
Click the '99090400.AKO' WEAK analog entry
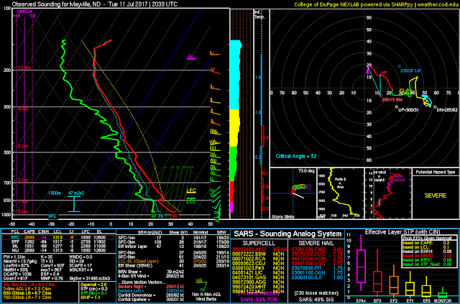coord(259,249)
